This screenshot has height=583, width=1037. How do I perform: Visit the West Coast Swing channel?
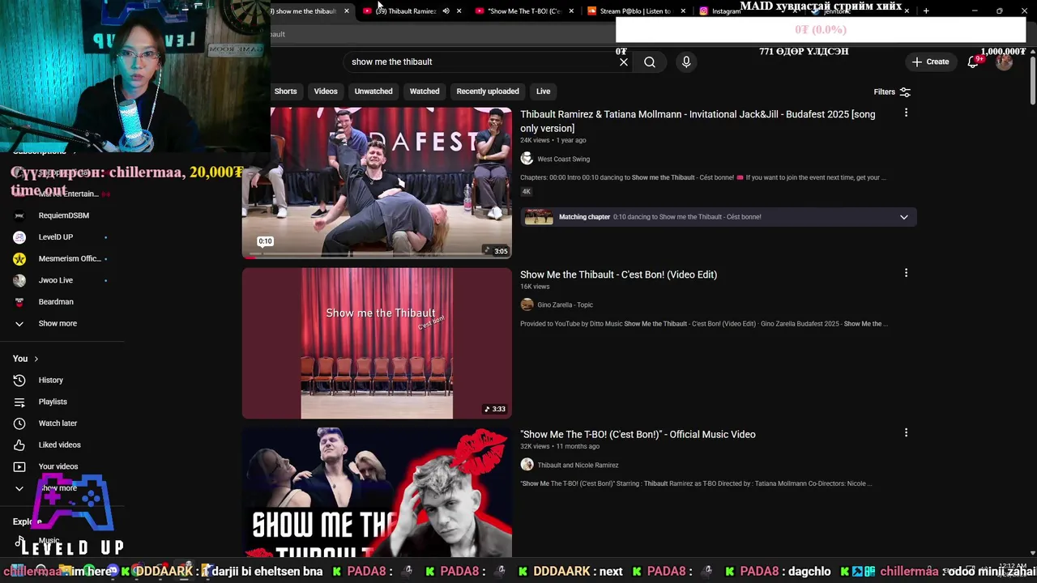point(563,159)
